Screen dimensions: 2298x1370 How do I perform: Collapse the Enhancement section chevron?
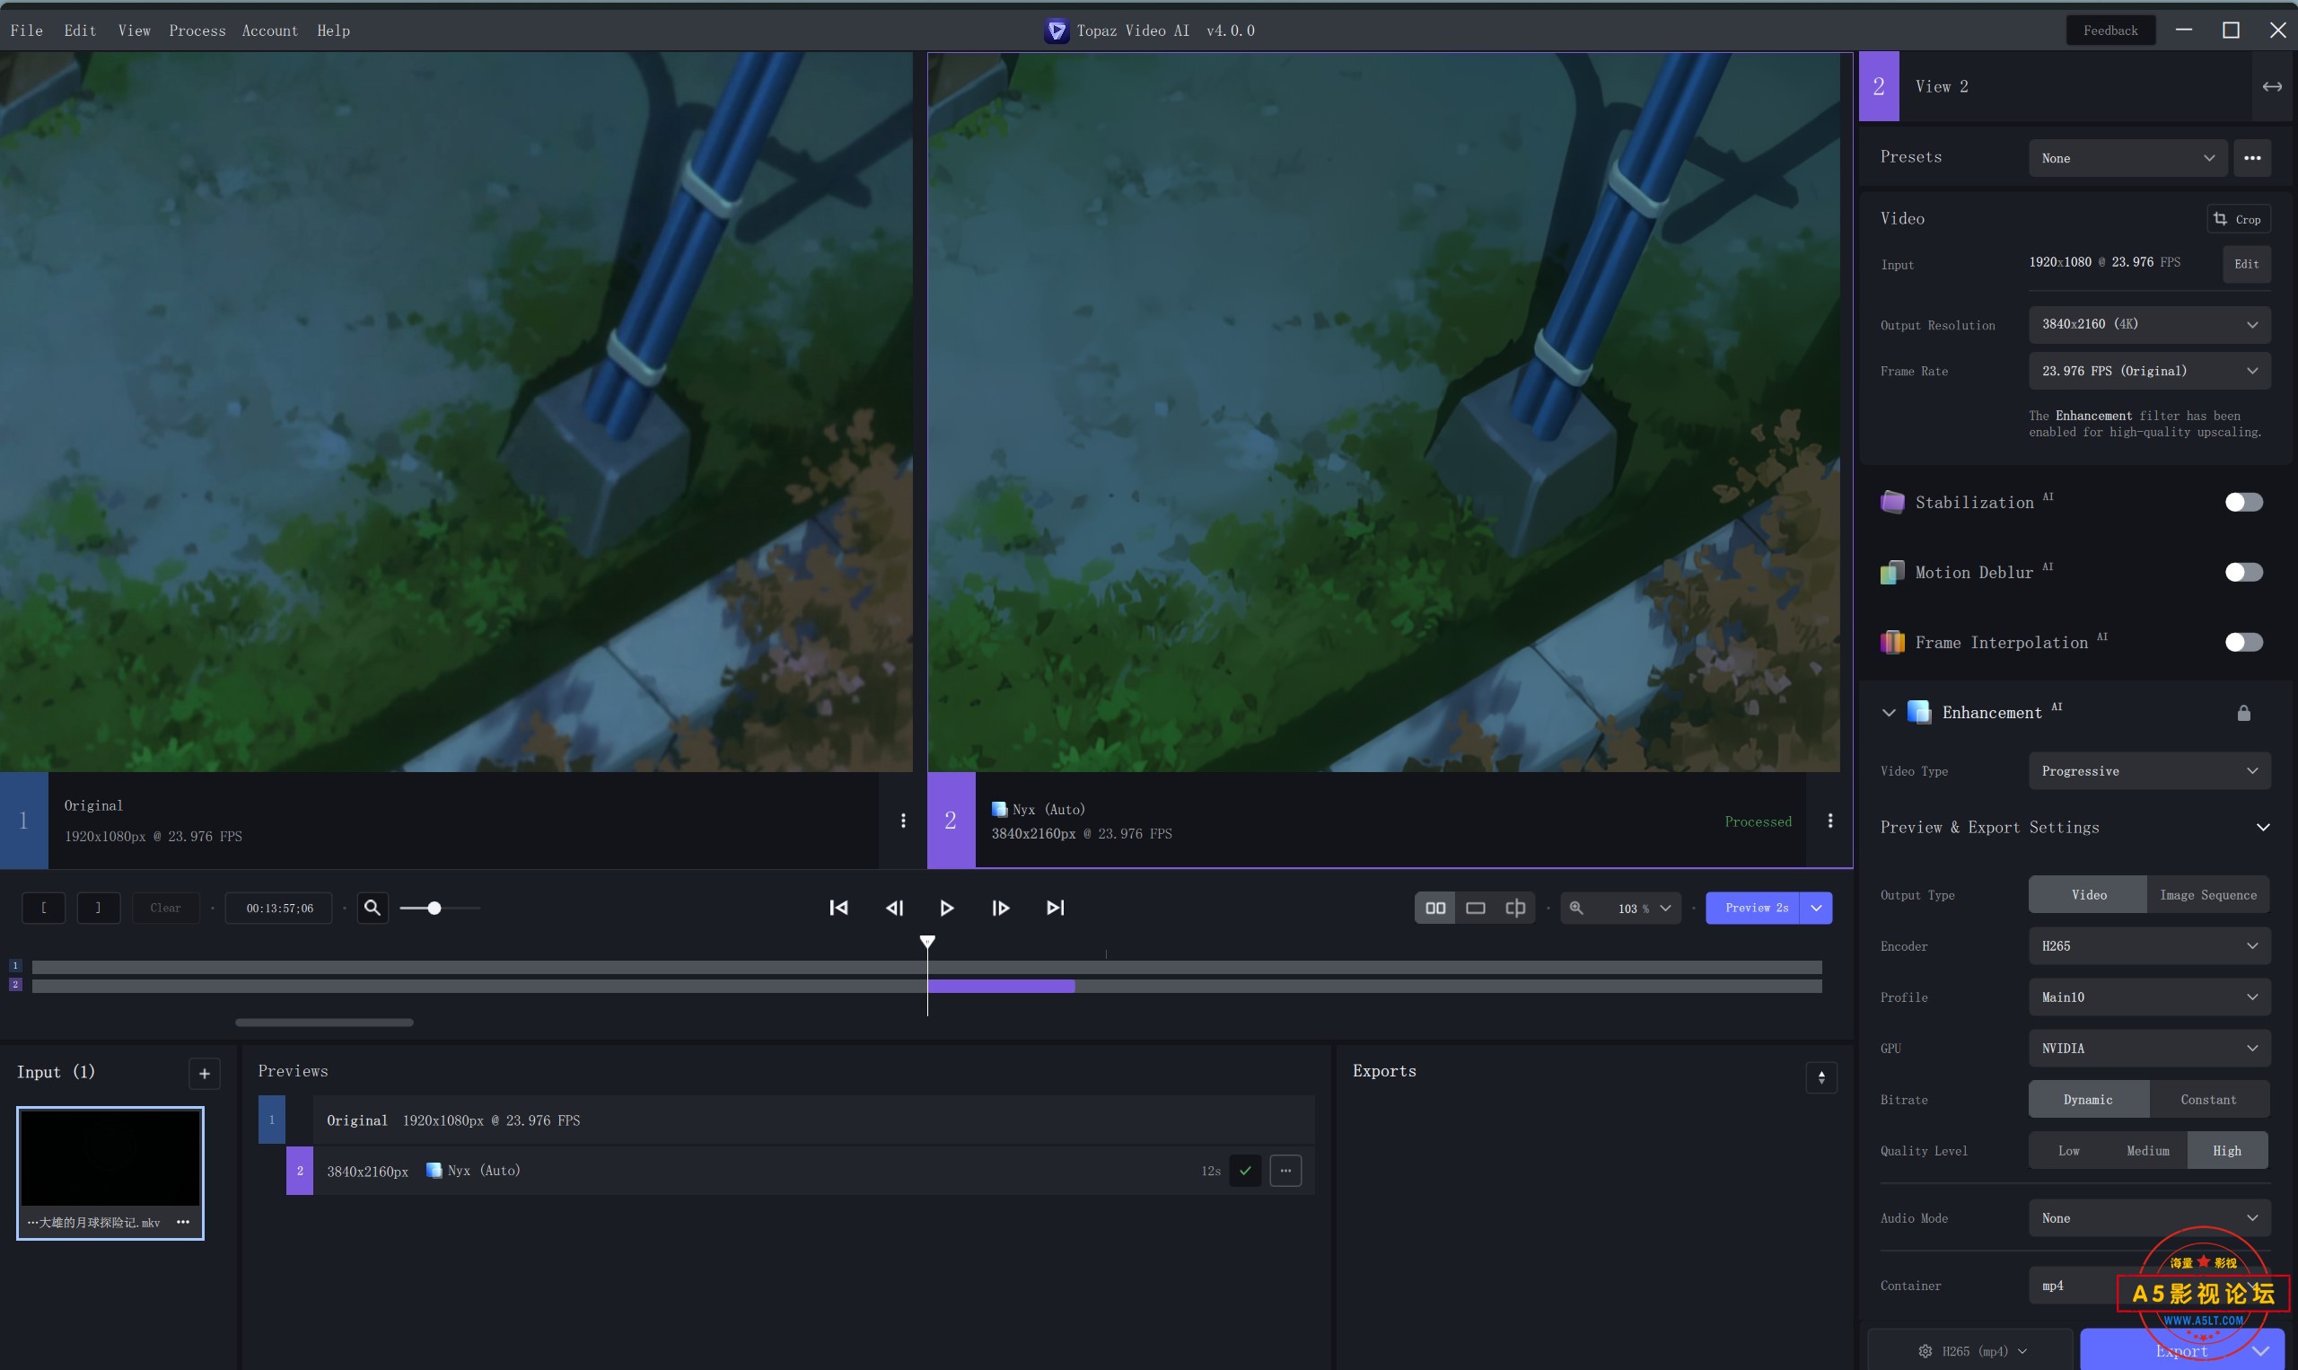pyautogui.click(x=1889, y=712)
